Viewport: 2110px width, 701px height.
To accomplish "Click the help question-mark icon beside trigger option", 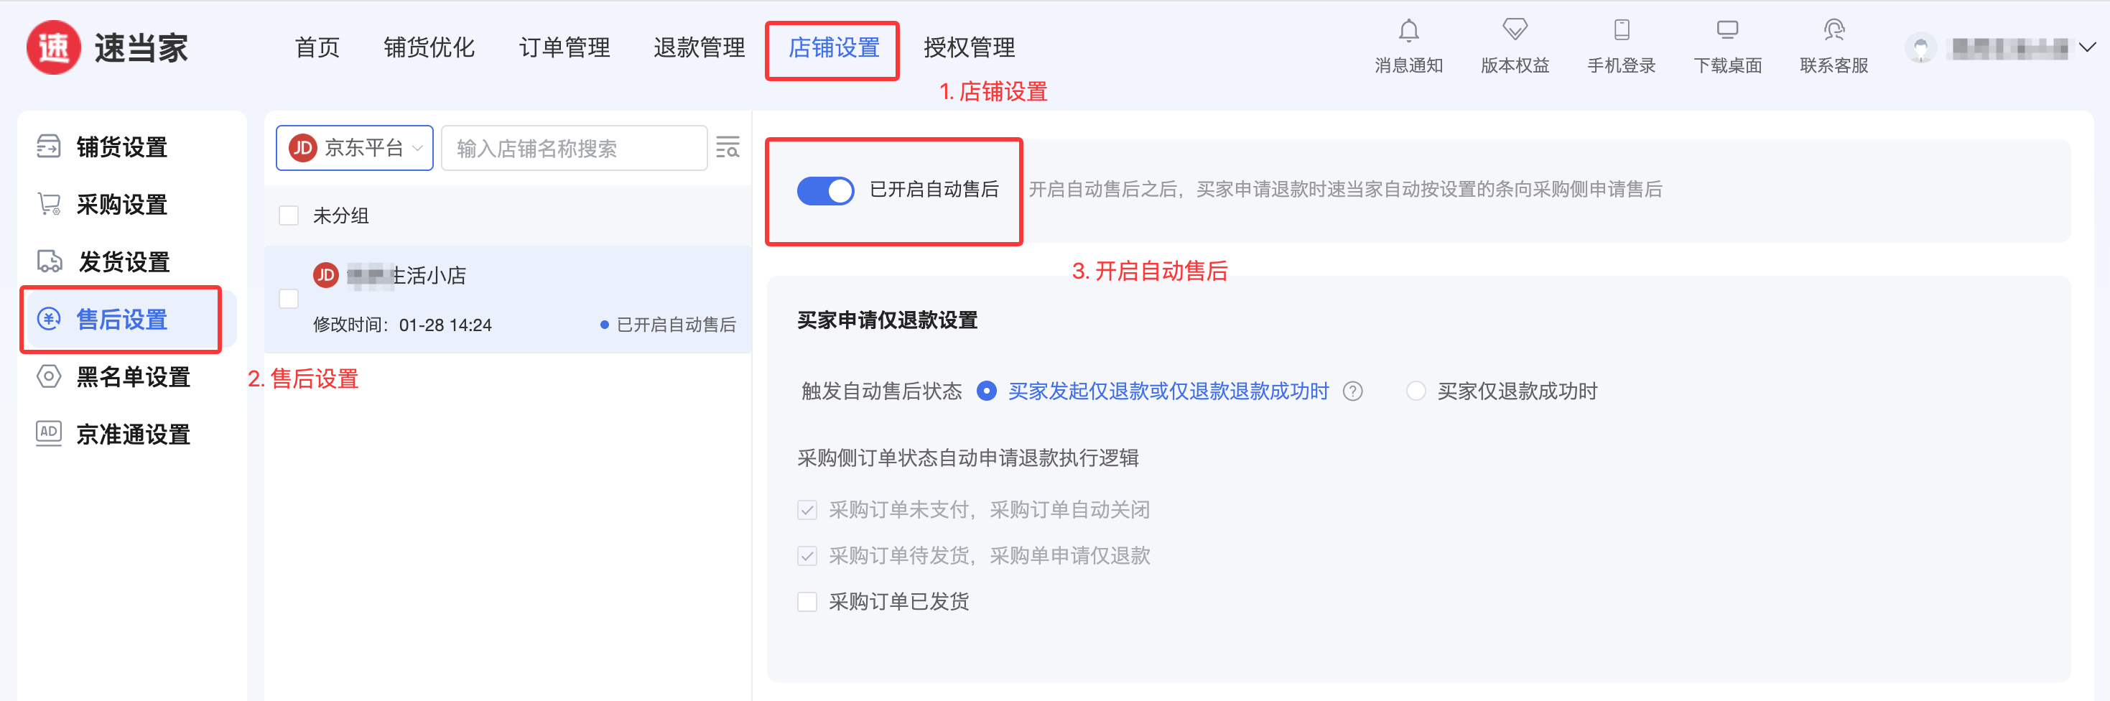I will [x=1353, y=391].
